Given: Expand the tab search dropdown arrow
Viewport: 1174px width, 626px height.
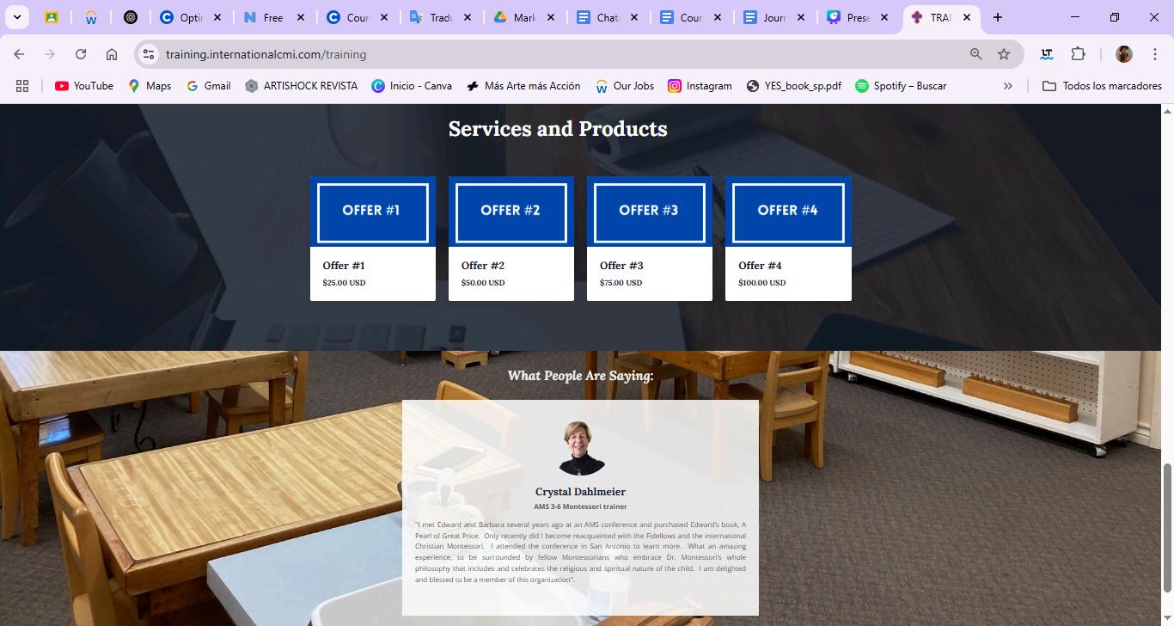Looking at the screenshot, I should point(16,17).
